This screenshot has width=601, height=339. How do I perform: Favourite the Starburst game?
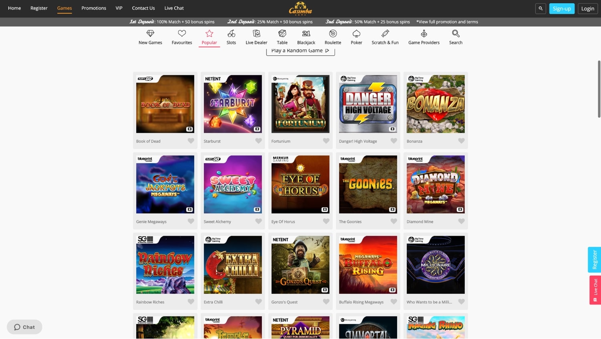[x=258, y=141]
